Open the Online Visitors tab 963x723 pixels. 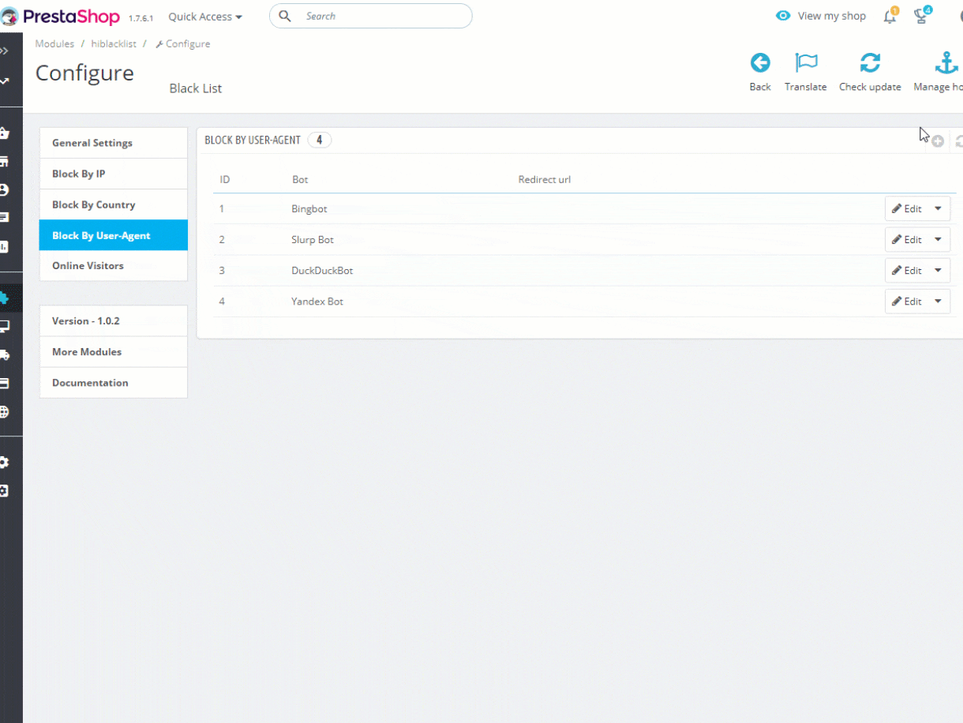(x=114, y=265)
